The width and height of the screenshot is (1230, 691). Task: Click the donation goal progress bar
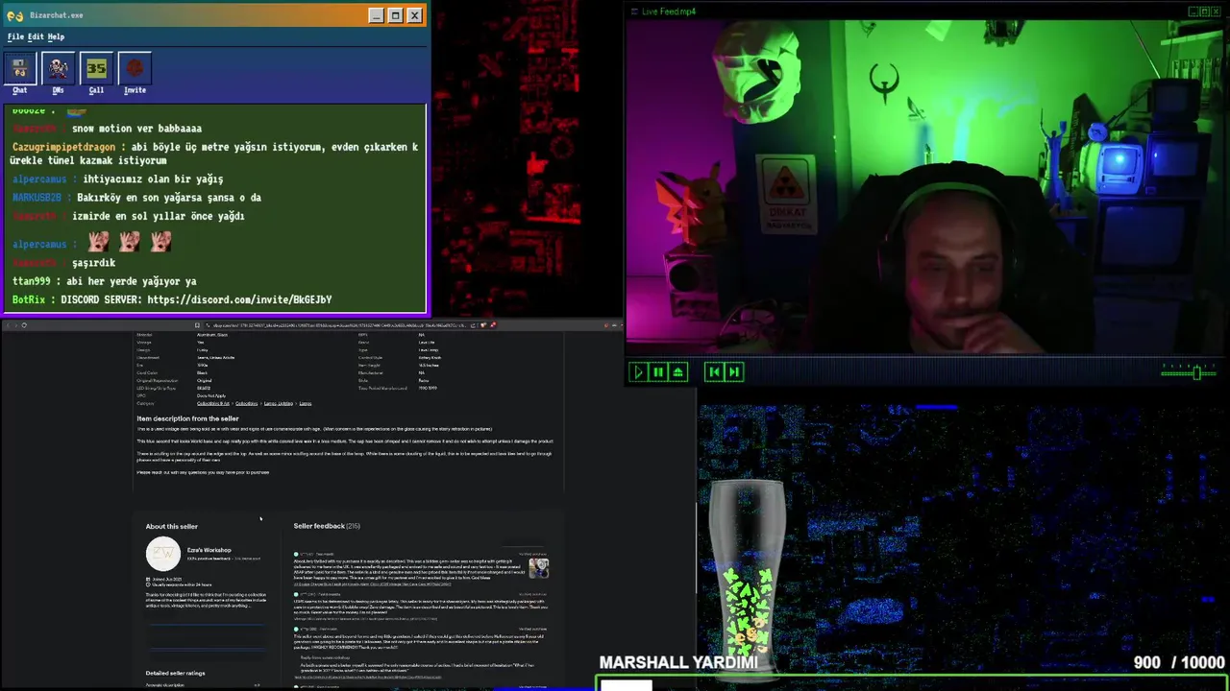click(x=913, y=684)
